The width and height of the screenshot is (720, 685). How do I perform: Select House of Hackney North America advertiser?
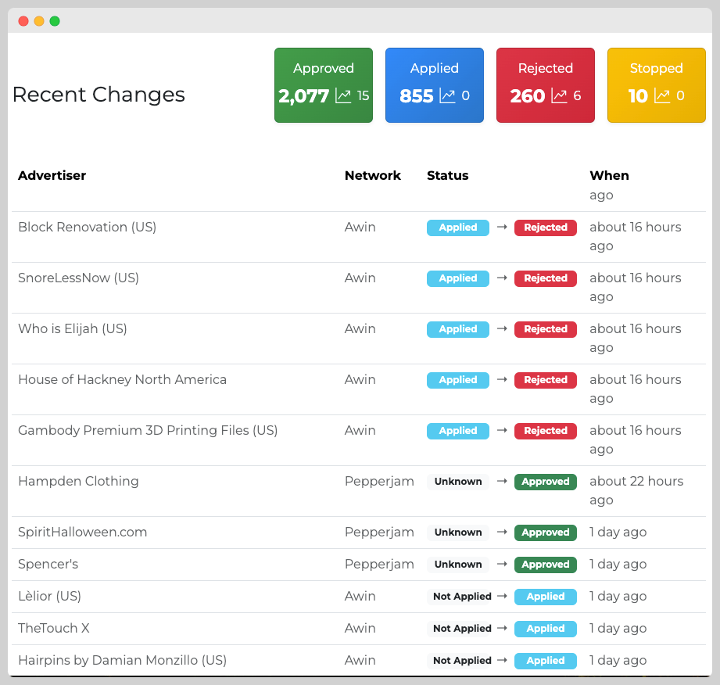click(122, 379)
